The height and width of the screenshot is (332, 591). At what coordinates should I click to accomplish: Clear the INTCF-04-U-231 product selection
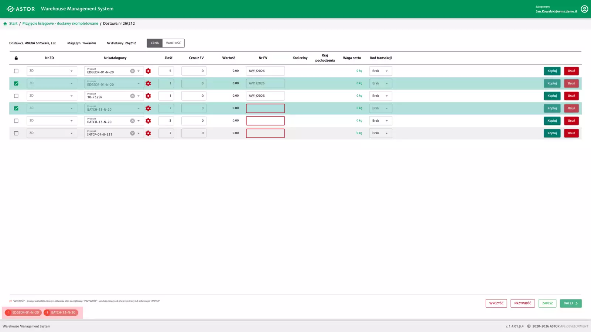pos(132,133)
